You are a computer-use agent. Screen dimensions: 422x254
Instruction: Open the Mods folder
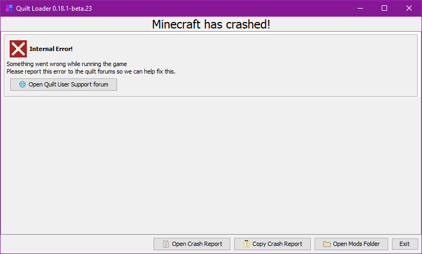click(351, 244)
